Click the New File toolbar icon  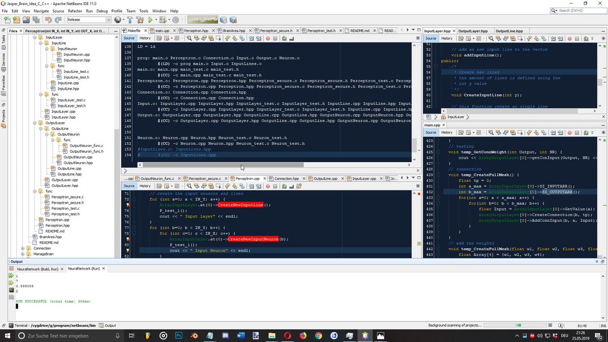click(x=7, y=20)
